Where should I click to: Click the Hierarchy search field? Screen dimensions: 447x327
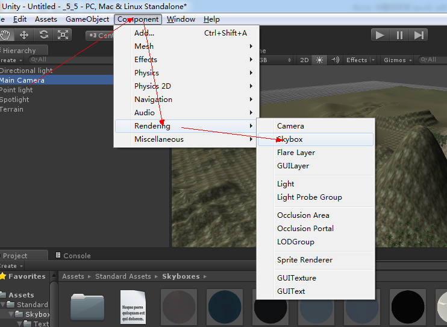coord(71,60)
